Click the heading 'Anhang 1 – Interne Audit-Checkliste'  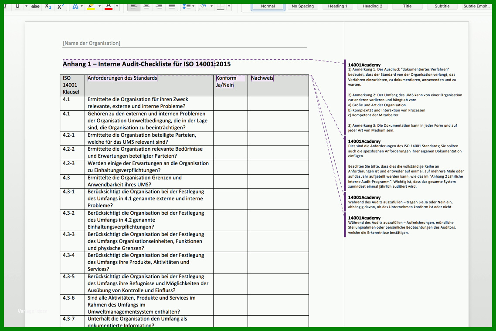(147, 64)
